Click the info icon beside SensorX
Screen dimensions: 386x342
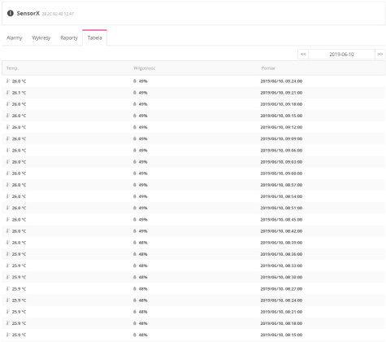(x=11, y=13)
